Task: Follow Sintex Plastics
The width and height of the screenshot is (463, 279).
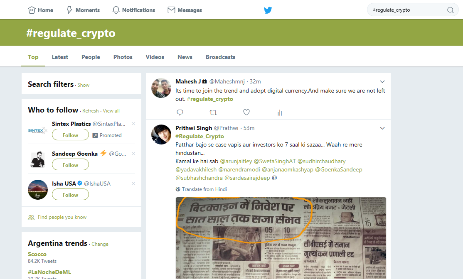Action: (x=70, y=135)
